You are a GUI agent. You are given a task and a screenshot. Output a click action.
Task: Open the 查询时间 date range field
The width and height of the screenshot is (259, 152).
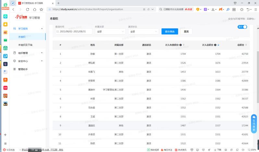73,31
